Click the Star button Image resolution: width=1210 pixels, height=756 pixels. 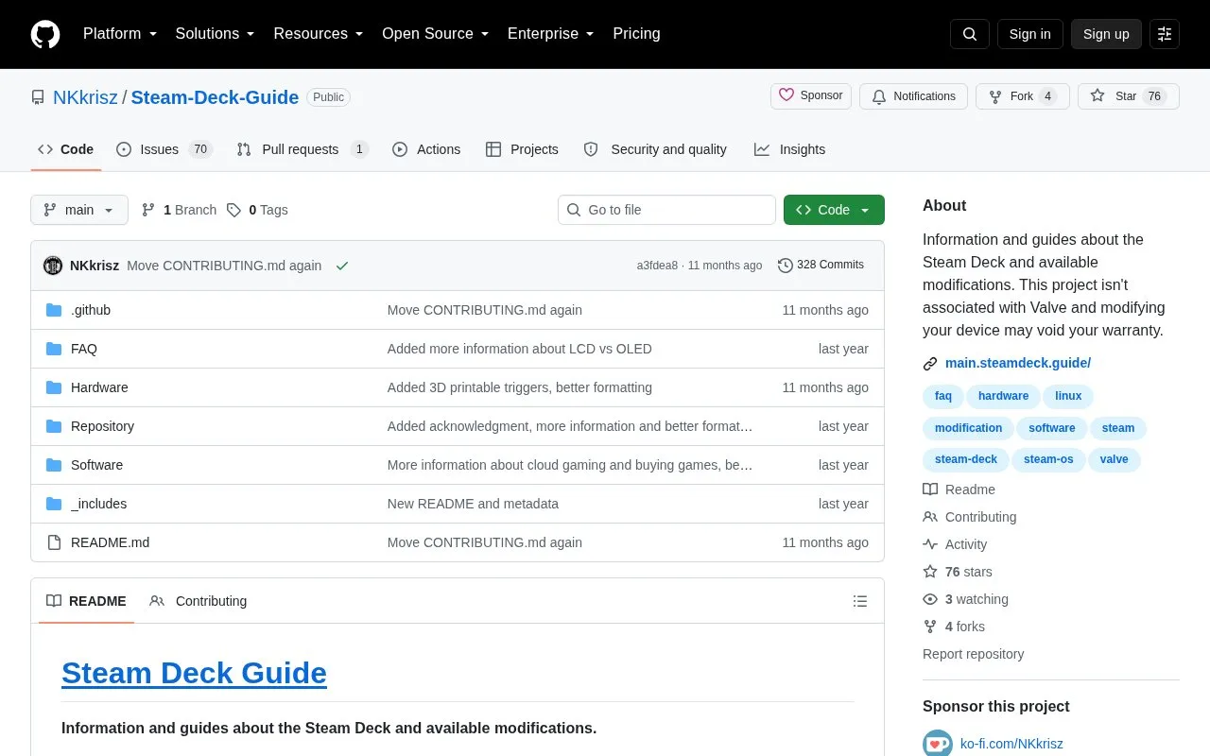click(x=1129, y=96)
